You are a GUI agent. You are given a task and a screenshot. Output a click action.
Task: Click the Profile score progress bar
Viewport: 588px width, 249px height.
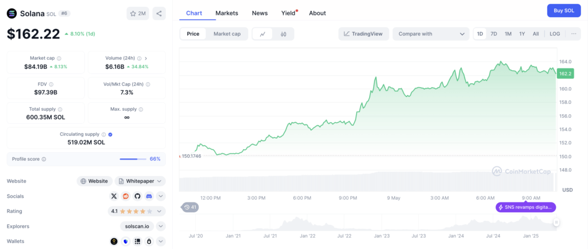tap(133, 159)
